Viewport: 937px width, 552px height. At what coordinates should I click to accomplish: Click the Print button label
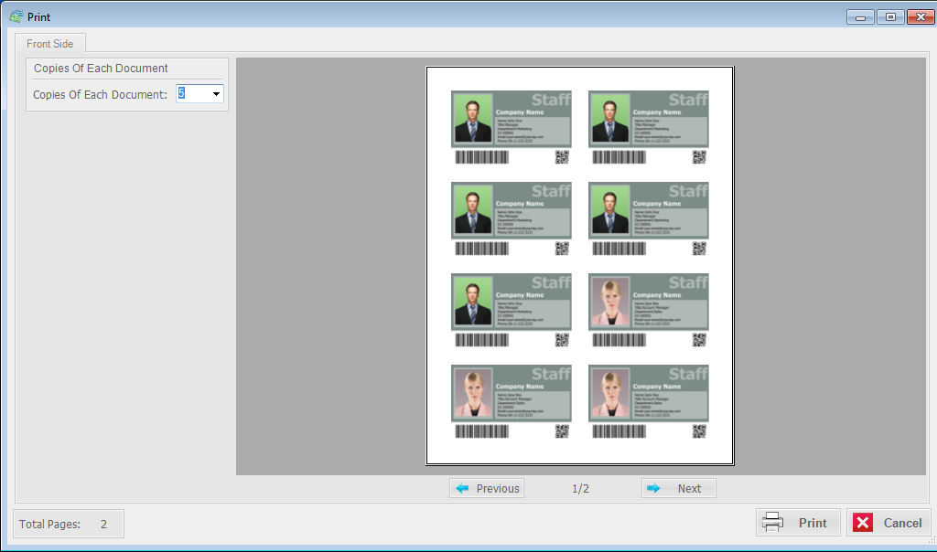coord(813,523)
